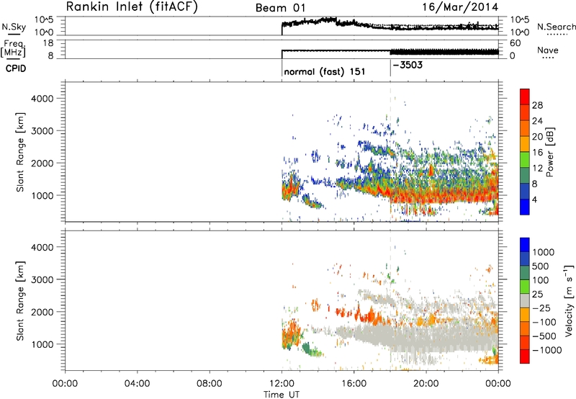Click the 'Time UT' axis label

point(282,395)
